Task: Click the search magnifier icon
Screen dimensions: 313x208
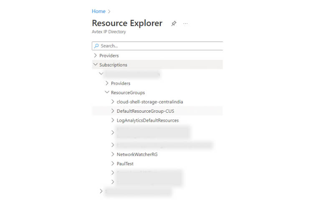Action: pyautogui.click(x=96, y=46)
